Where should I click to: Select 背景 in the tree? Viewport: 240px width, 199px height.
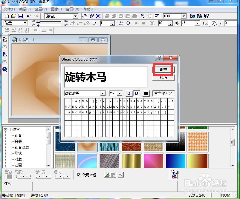coord(18,141)
